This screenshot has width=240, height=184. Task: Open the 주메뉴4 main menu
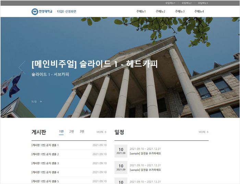click(199, 11)
